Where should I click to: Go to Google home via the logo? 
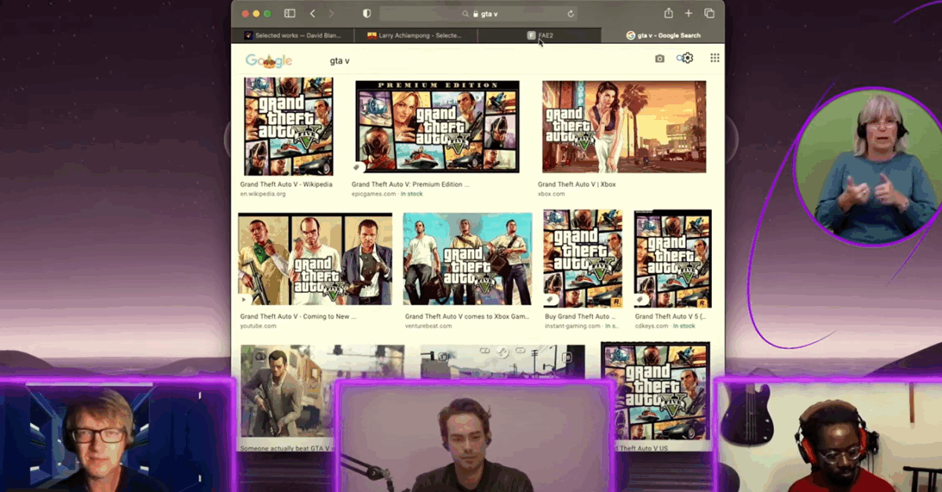point(268,60)
